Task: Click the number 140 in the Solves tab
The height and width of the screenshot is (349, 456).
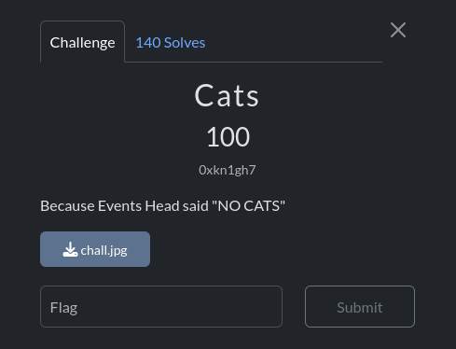Action: coord(148,43)
